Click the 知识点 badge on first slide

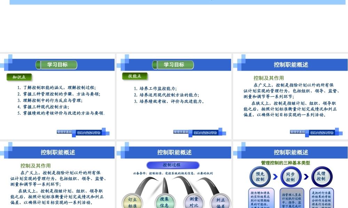point(19,77)
